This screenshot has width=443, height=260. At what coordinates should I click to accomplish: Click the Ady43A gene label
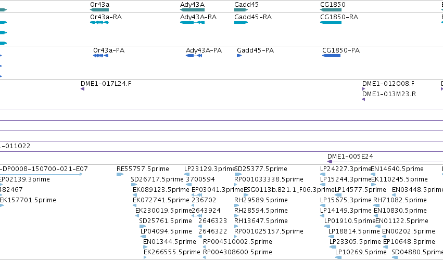coord(193,5)
